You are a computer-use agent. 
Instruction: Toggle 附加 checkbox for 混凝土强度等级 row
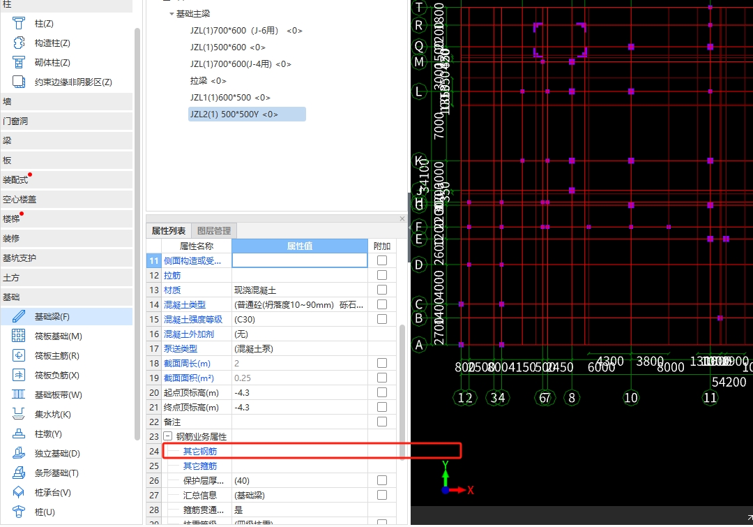[382, 319]
